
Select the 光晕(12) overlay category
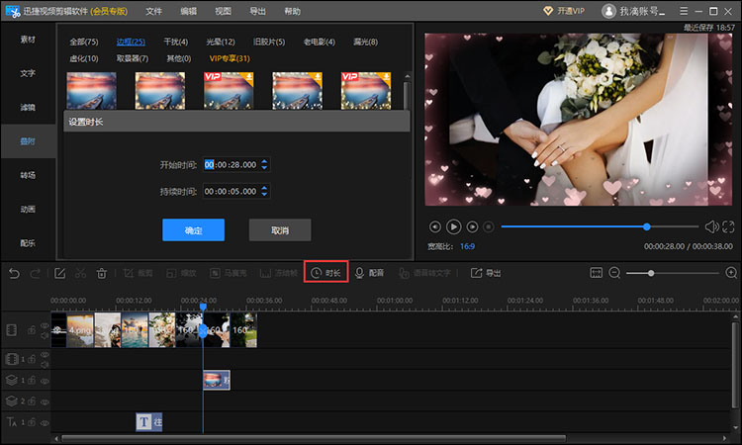click(221, 42)
